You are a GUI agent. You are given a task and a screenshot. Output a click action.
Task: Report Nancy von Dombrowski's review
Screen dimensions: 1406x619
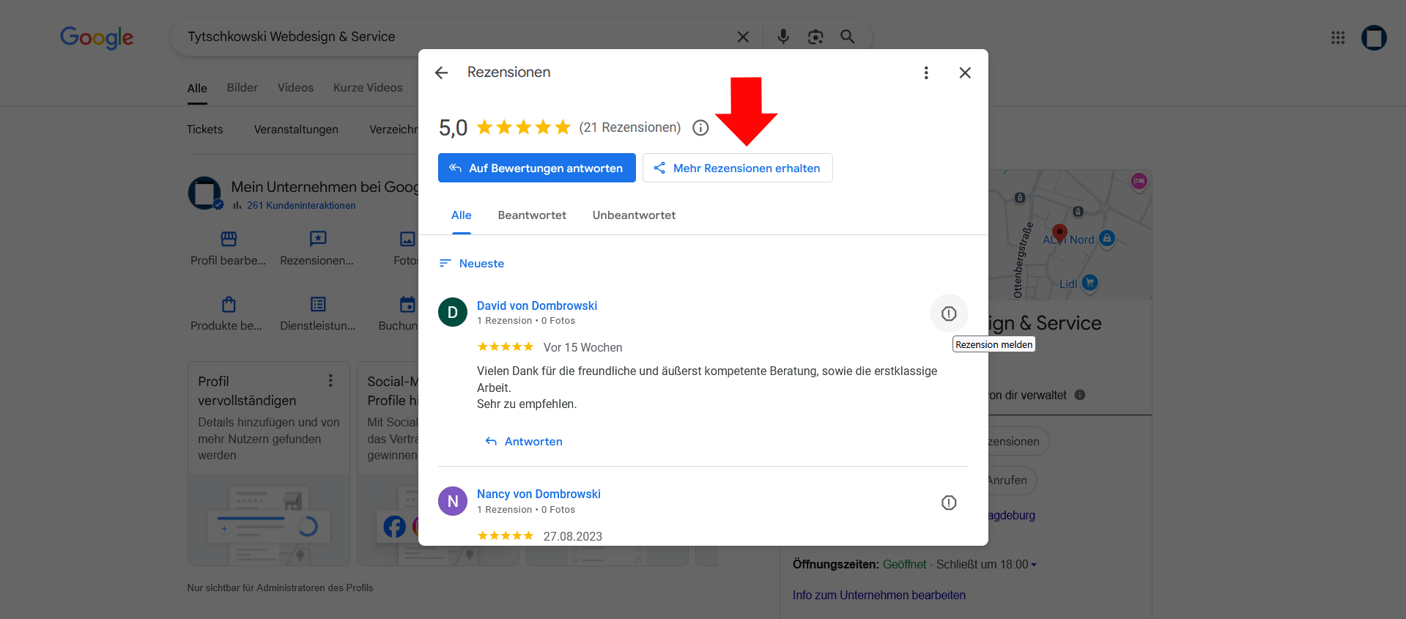point(949,503)
